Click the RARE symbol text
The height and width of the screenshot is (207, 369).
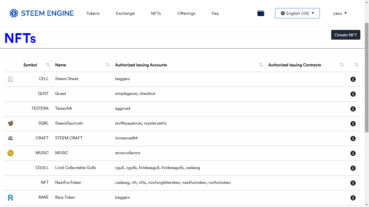(x=43, y=197)
